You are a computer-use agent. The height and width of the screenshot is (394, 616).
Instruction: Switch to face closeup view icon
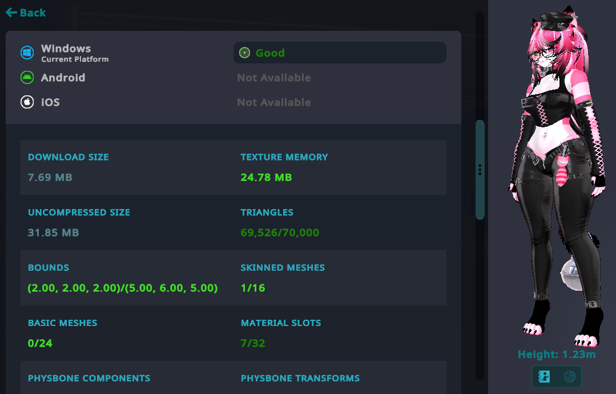[x=570, y=377]
